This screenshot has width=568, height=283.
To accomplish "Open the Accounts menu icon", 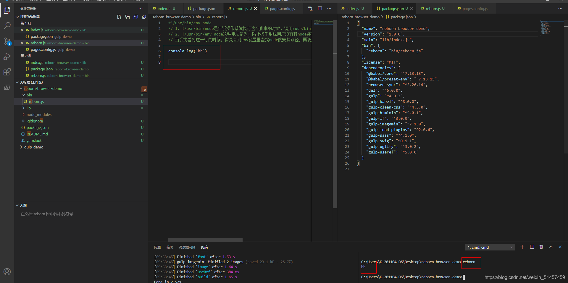I will [x=7, y=272].
